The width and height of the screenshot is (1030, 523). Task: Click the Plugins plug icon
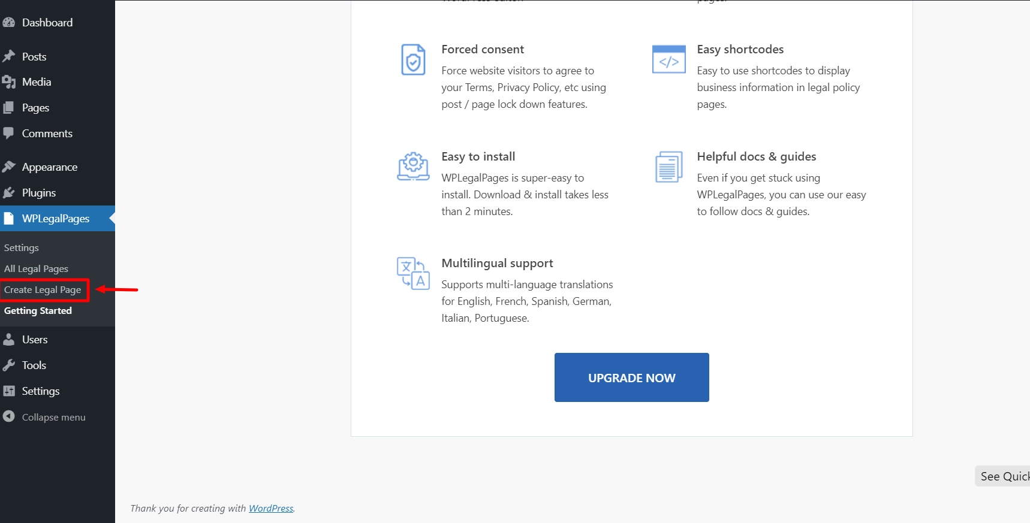tap(8, 192)
